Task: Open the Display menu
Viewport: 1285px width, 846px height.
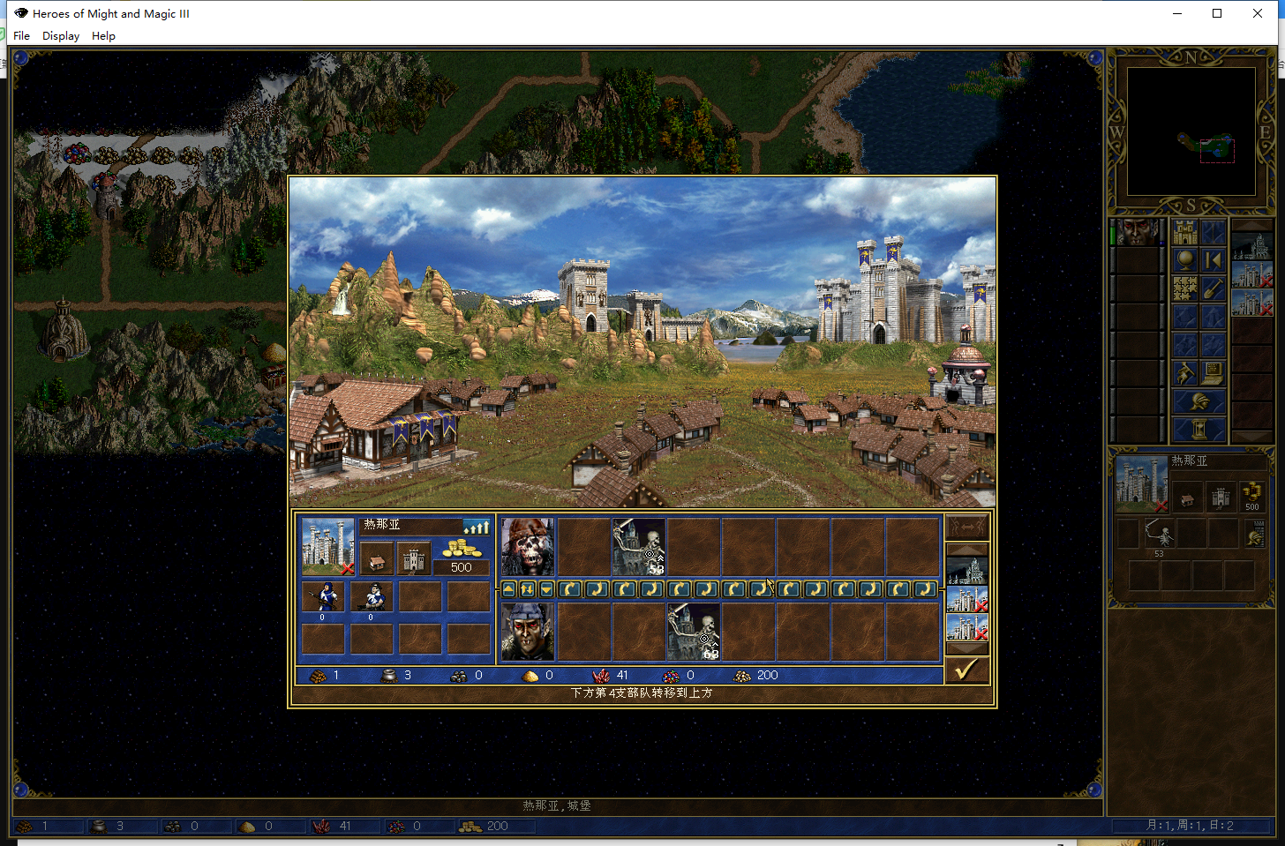Action: 61,36
